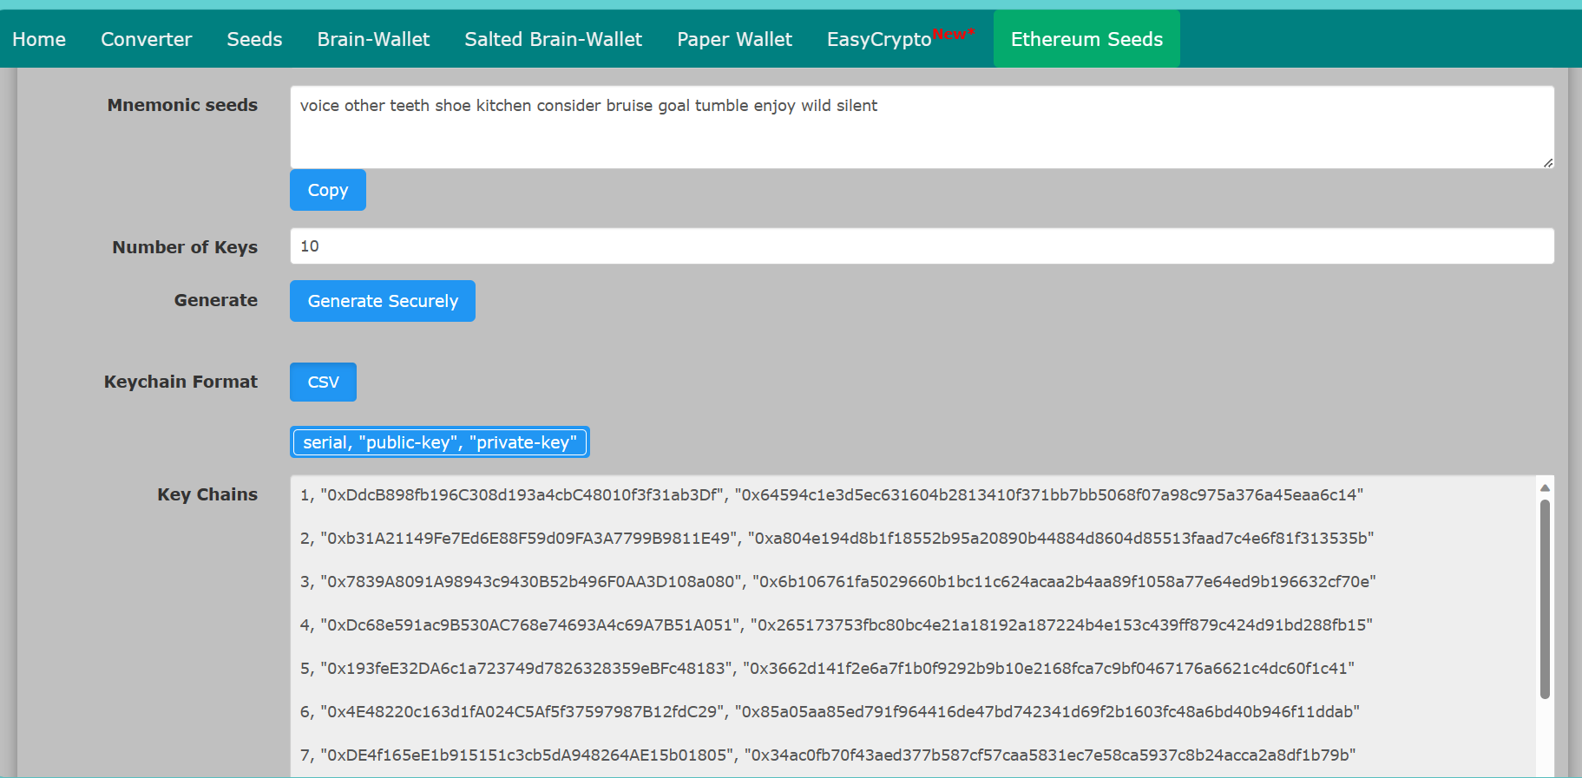Focus the Number of Keys field
Screen dimensions: 1582x778
coord(922,245)
